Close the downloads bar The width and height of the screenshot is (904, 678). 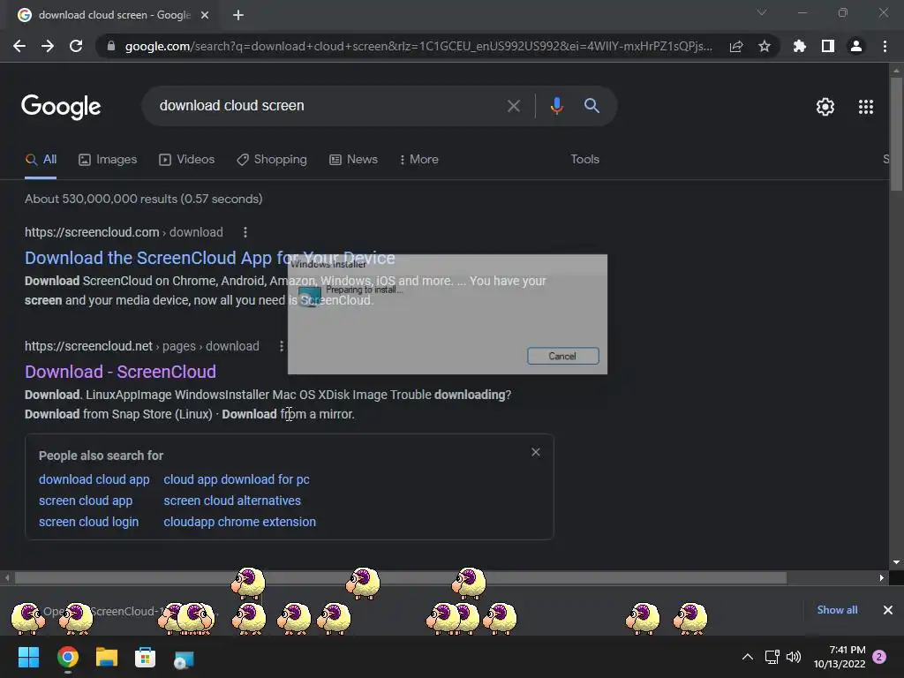(x=888, y=610)
